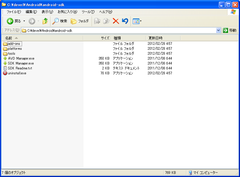This screenshot has width=240, height=177.
Task: Click the platforms file name
Action: 15,49
